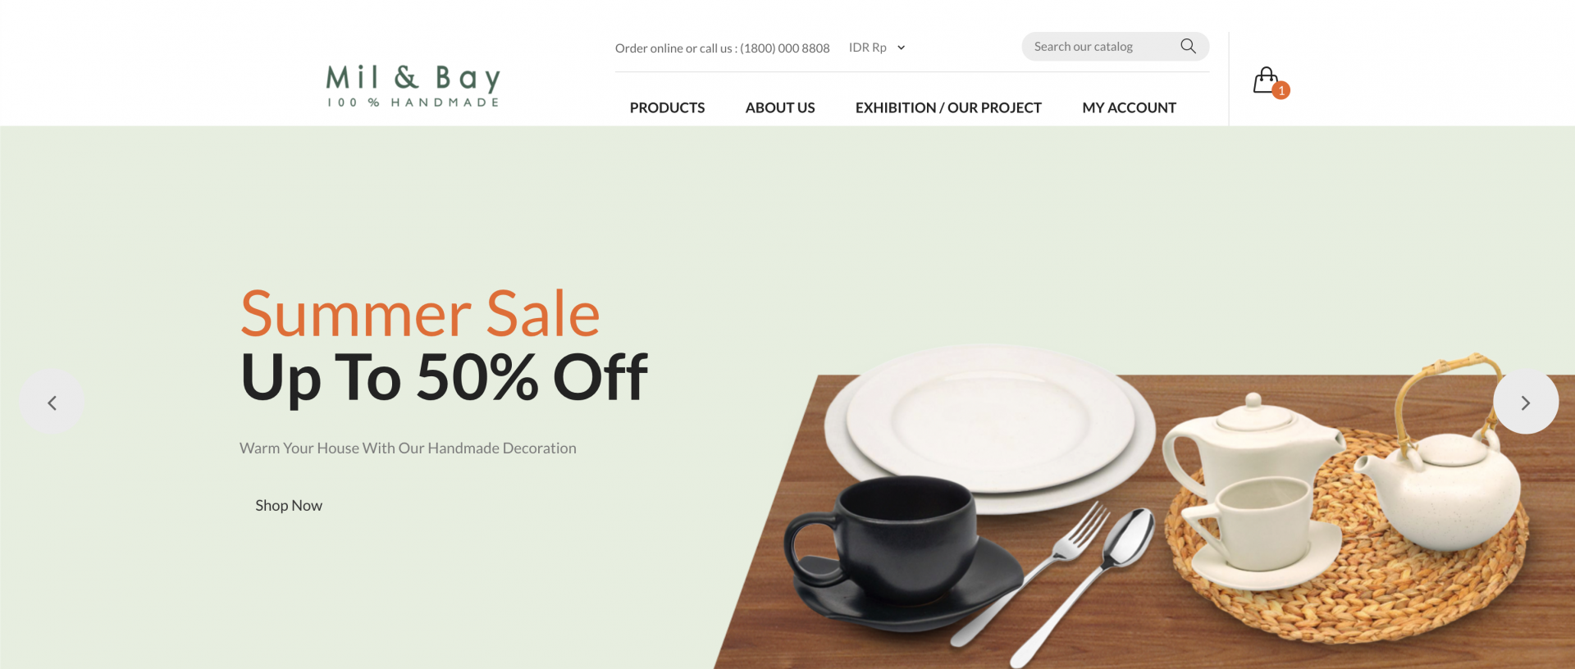Click the Shop Now button
Viewport: 1575px width, 669px height.
pos(289,505)
